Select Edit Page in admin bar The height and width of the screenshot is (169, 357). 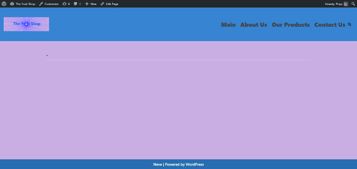[112, 4]
